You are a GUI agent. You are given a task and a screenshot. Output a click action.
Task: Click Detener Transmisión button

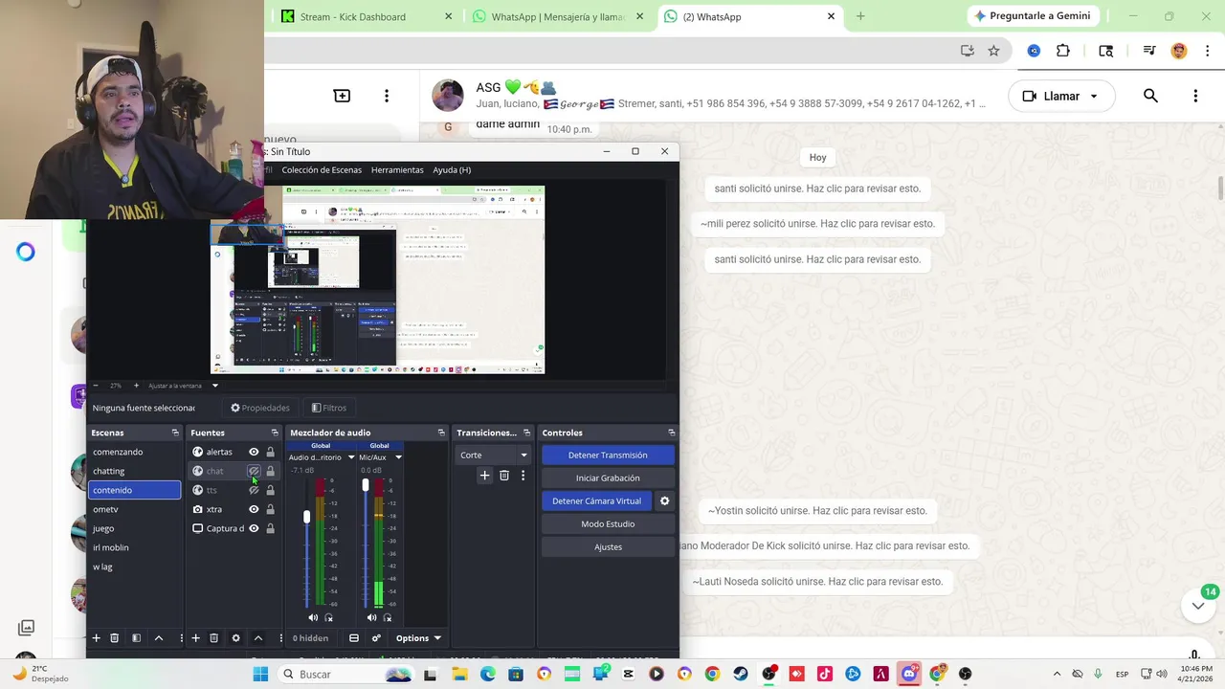tap(608, 455)
